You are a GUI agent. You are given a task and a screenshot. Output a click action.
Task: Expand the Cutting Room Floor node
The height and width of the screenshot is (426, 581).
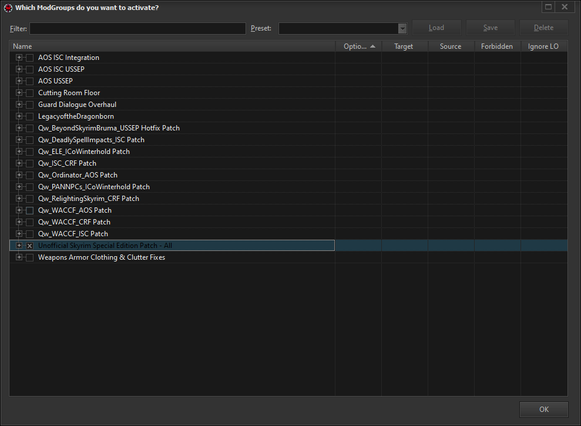point(19,93)
